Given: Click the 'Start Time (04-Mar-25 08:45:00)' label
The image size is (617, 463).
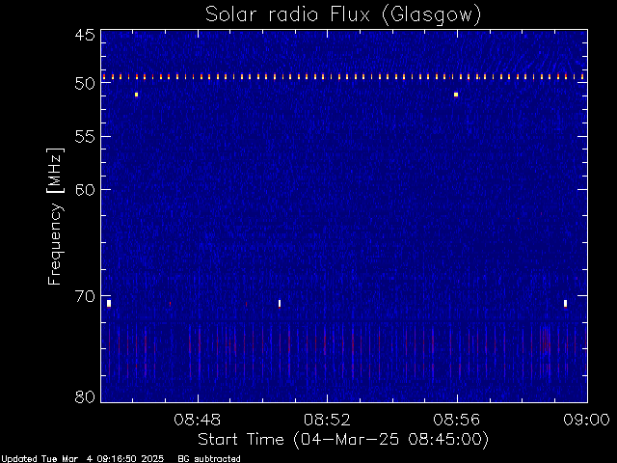Looking at the screenshot, I should (x=343, y=440).
